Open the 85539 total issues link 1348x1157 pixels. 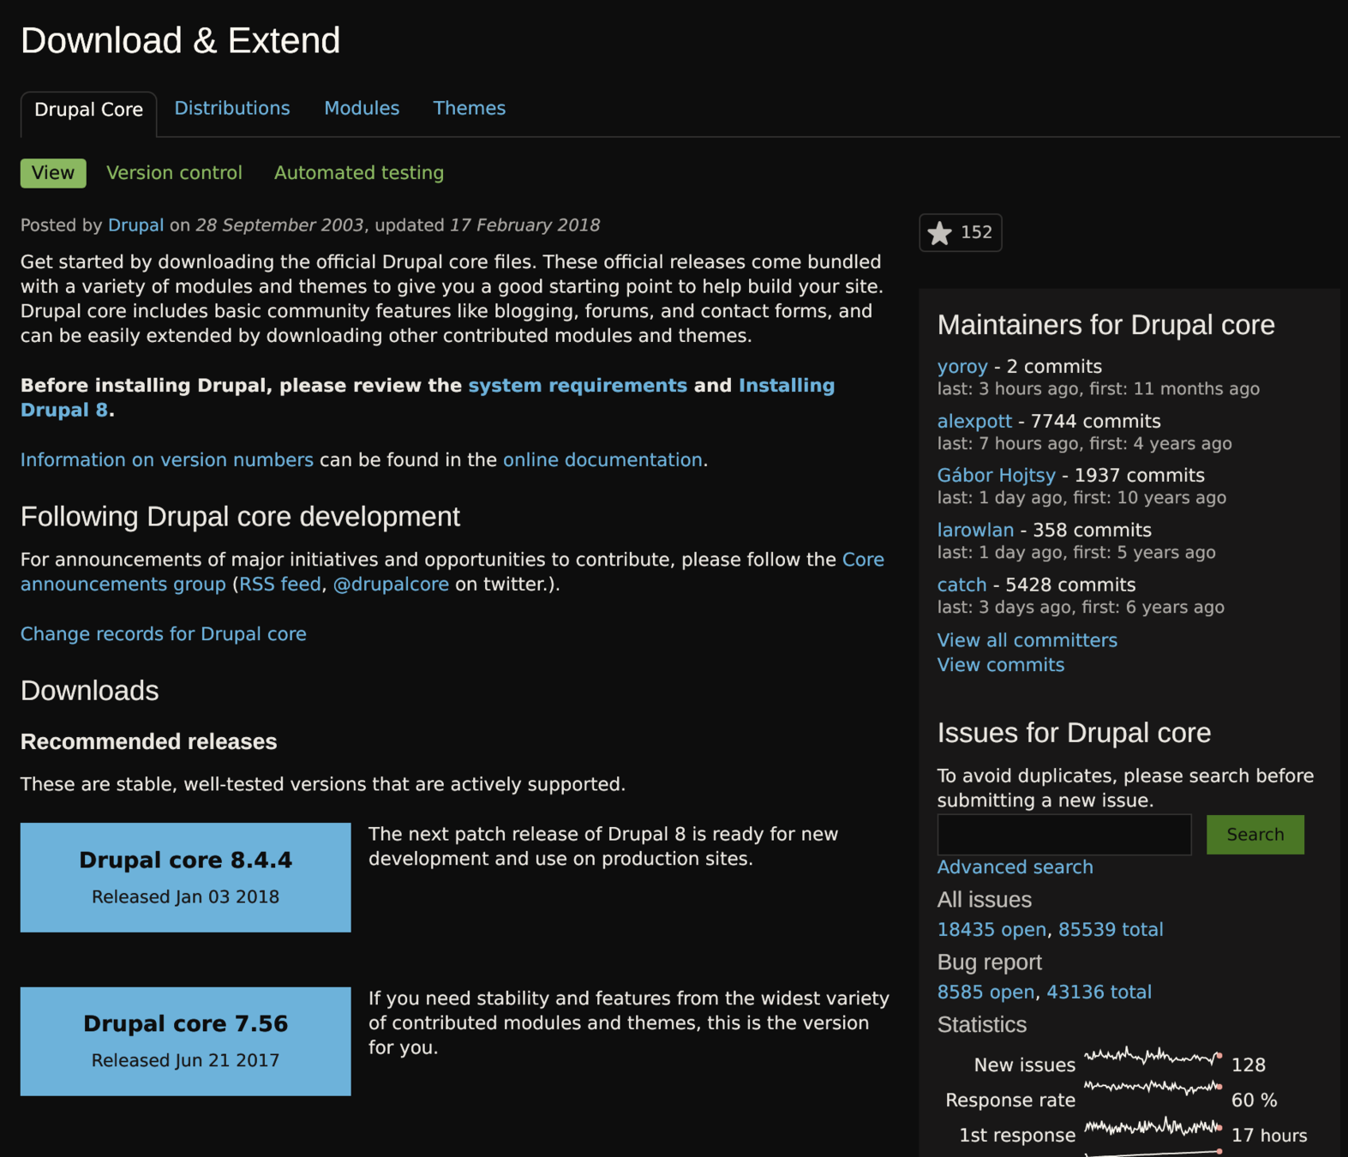(1111, 930)
